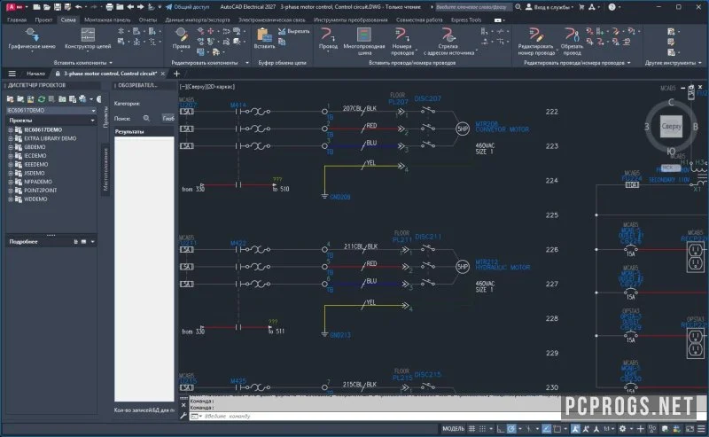Toggle ortho mode in status bar
Viewport: 709px width, 437px height.
click(x=500, y=428)
